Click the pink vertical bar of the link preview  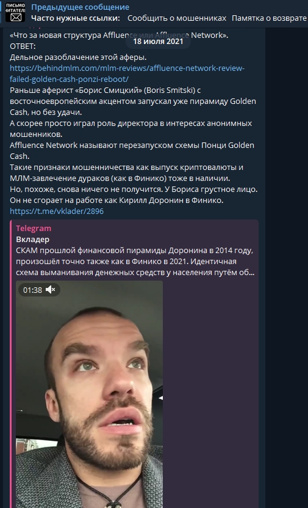pos(10,364)
